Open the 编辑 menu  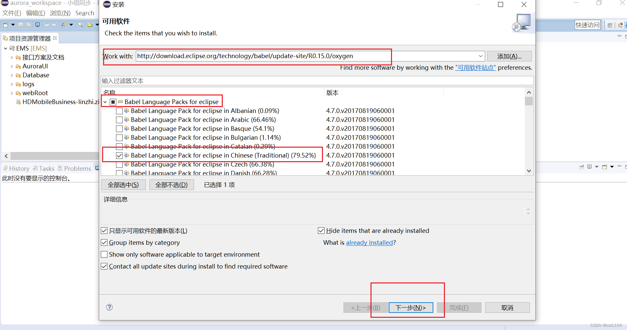point(35,13)
